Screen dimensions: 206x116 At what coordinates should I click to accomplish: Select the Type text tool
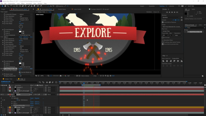point(26,6)
